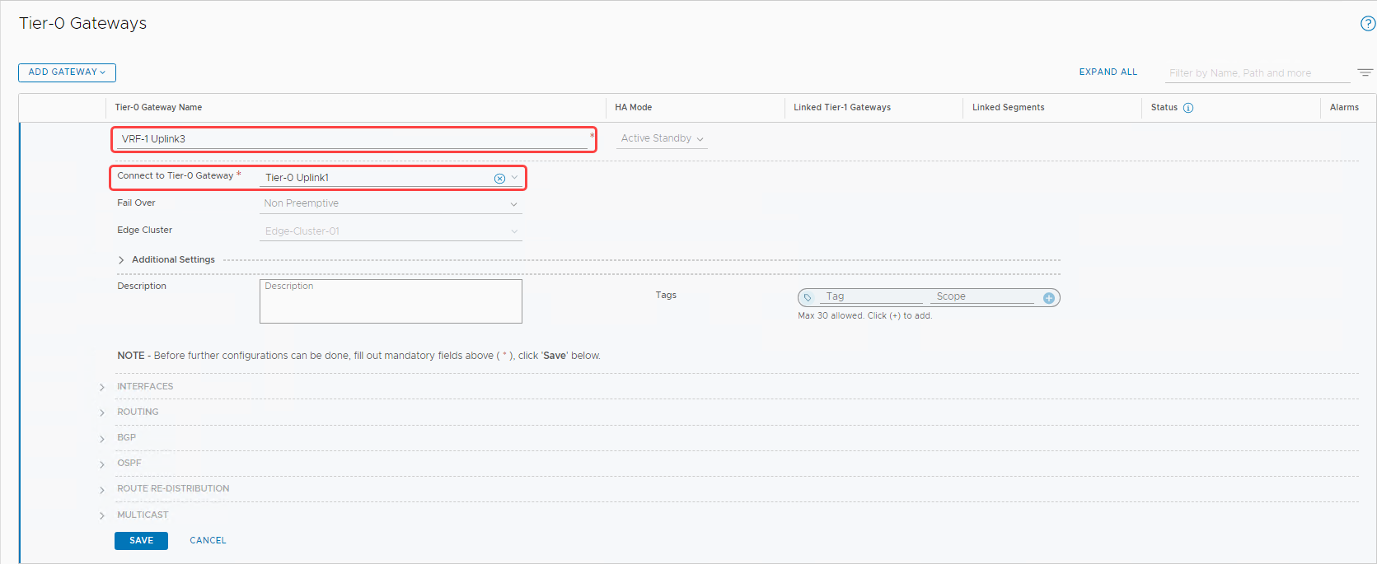Viewport: 1377px width, 564px height.
Task: Click the HA Mode column header
Action: (x=633, y=108)
